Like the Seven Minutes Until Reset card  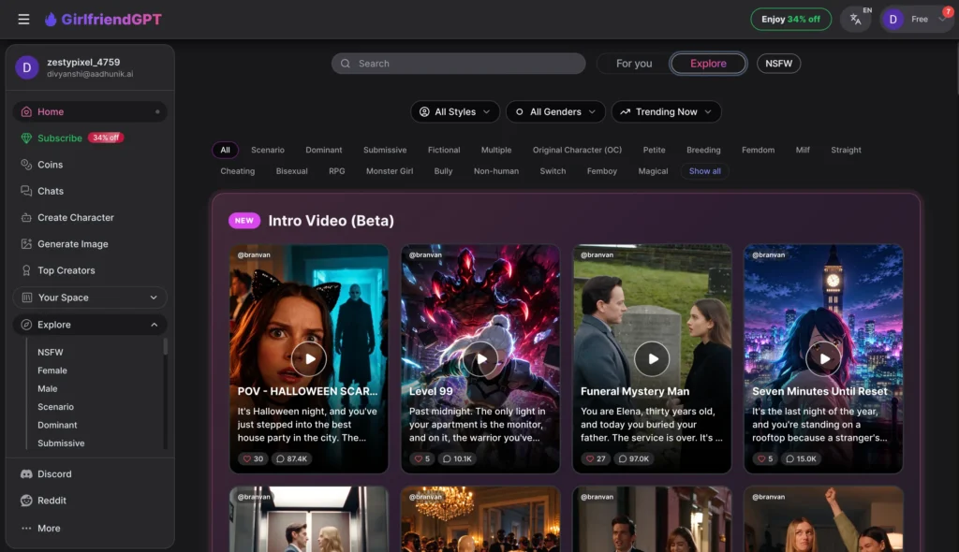pyautogui.click(x=765, y=458)
